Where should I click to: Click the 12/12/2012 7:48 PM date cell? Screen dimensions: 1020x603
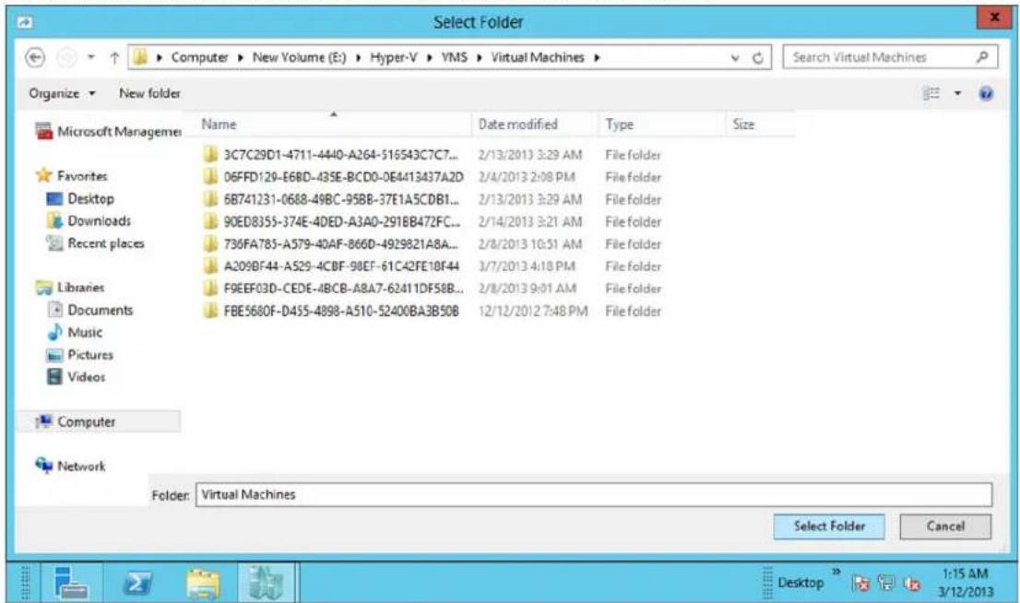(533, 311)
